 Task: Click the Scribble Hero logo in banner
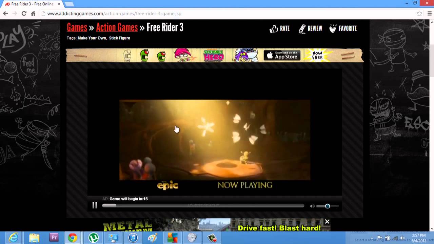[x=214, y=55]
